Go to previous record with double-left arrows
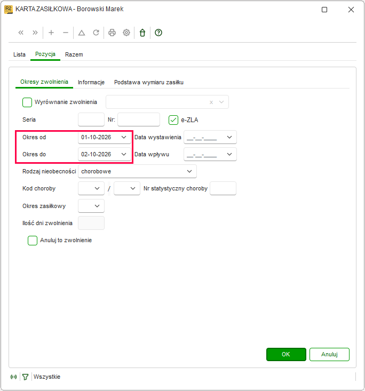 coord(21,33)
